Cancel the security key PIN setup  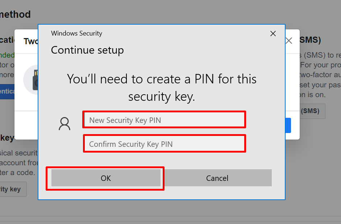click(217, 178)
